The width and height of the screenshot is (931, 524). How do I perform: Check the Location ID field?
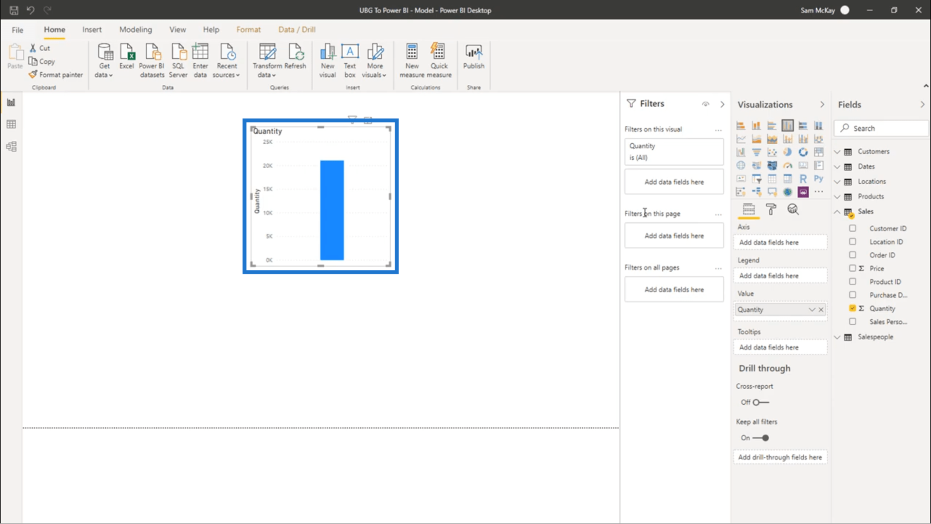[x=852, y=241]
